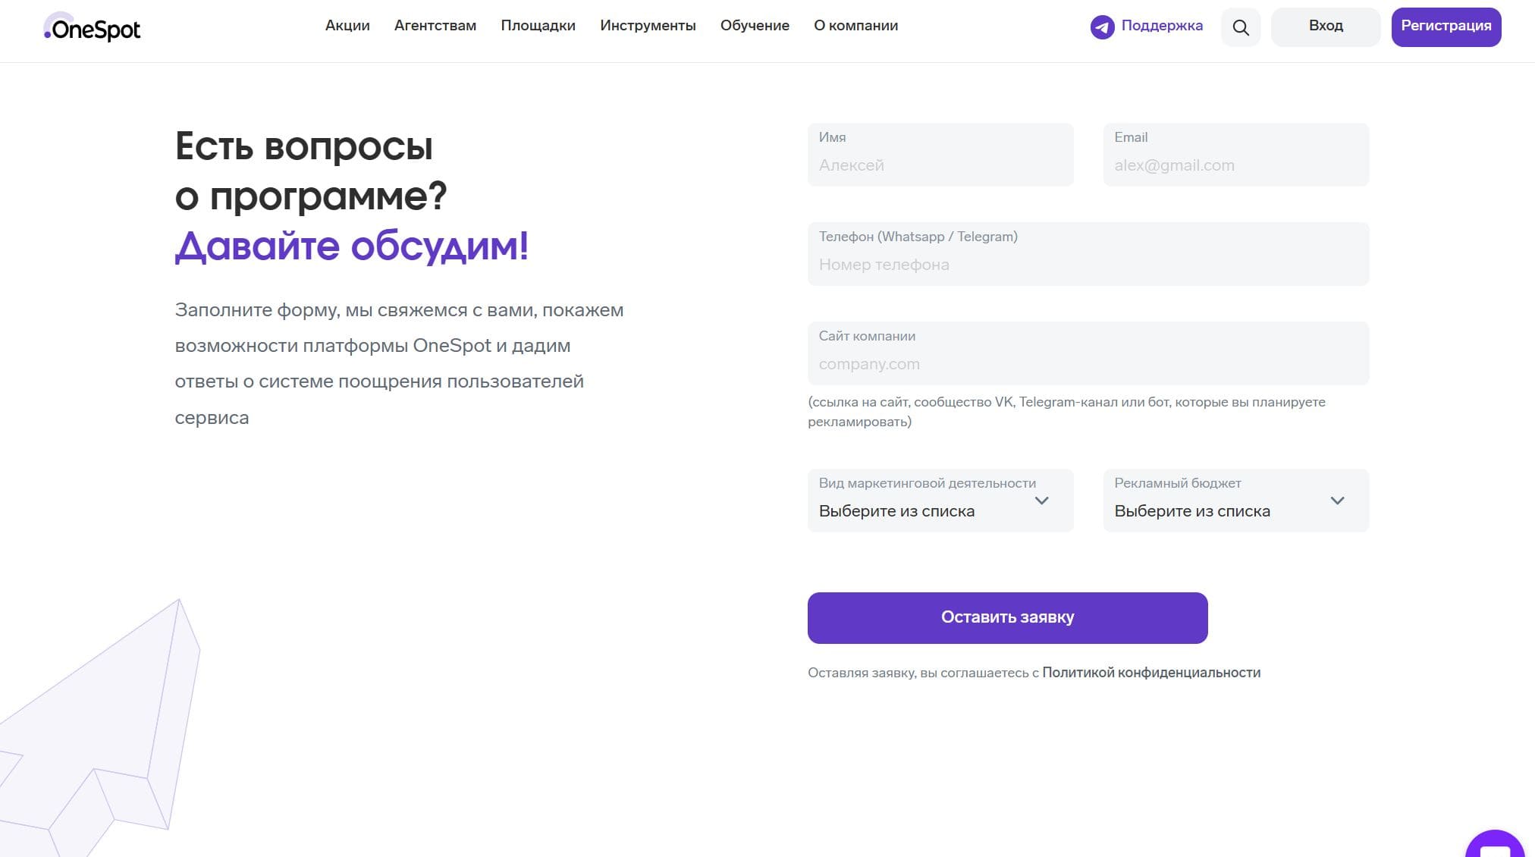The width and height of the screenshot is (1535, 857).
Task: Submit with 'Оставить заявку' button
Action: (x=1007, y=617)
